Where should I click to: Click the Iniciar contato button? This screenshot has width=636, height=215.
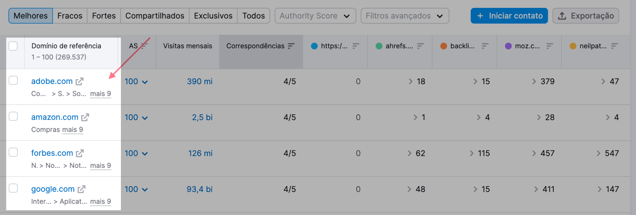tap(509, 15)
